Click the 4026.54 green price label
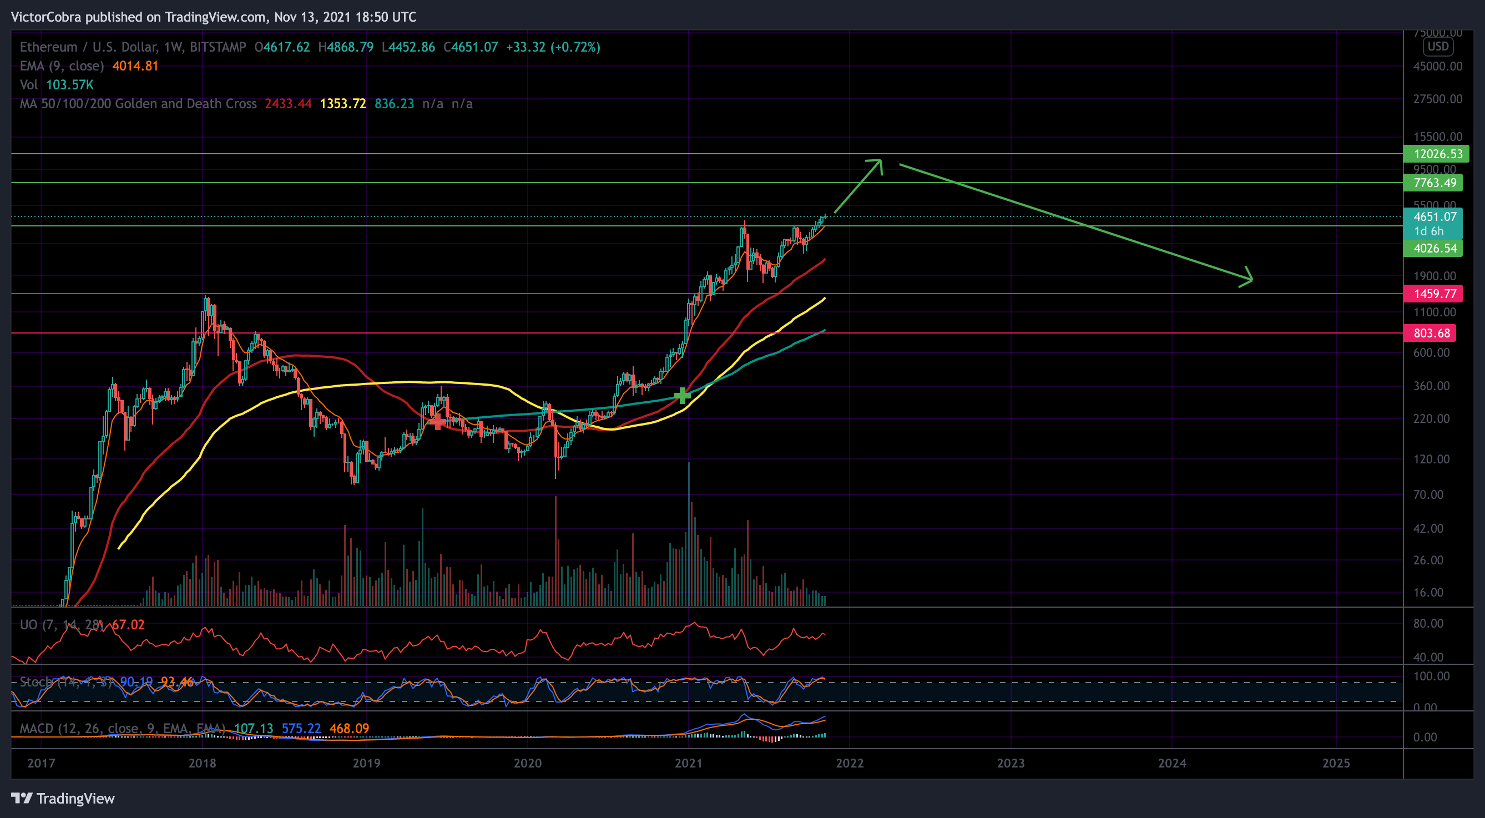This screenshot has height=818, width=1485. [1432, 249]
